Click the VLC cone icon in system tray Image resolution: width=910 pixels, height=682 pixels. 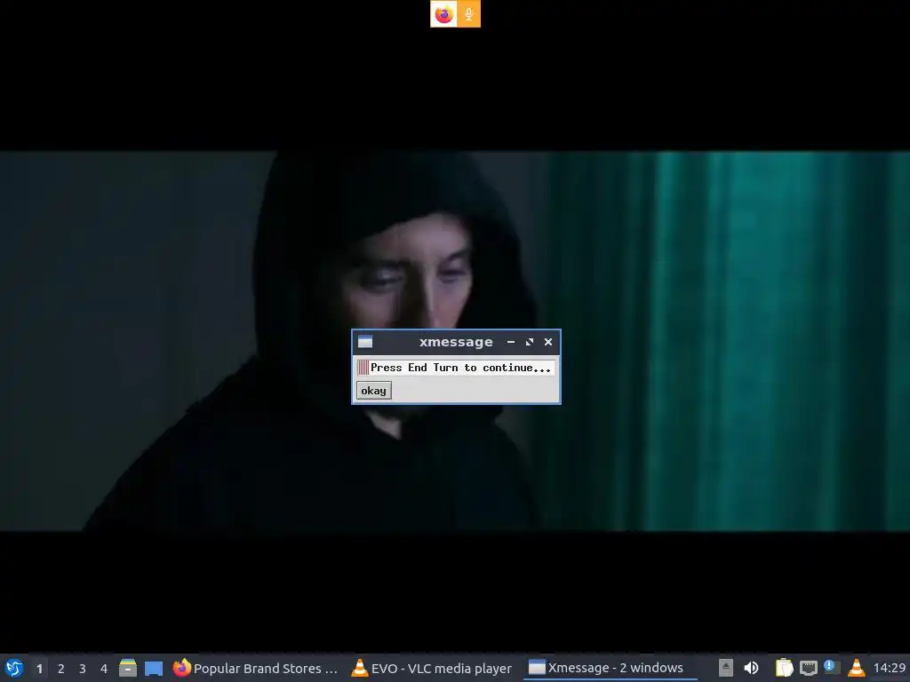856,668
